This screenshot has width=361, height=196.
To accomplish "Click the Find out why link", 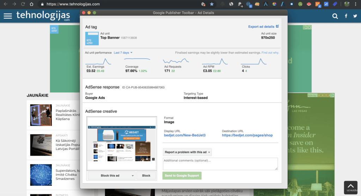I will pyautogui.click(x=270, y=53).
